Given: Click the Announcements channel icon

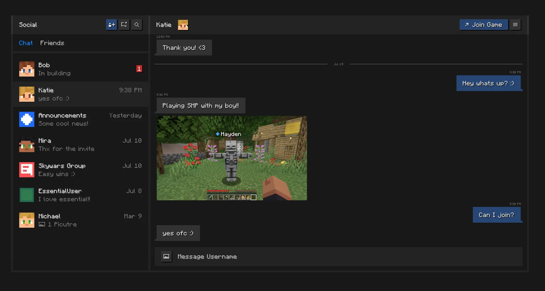Looking at the screenshot, I should click(x=27, y=119).
